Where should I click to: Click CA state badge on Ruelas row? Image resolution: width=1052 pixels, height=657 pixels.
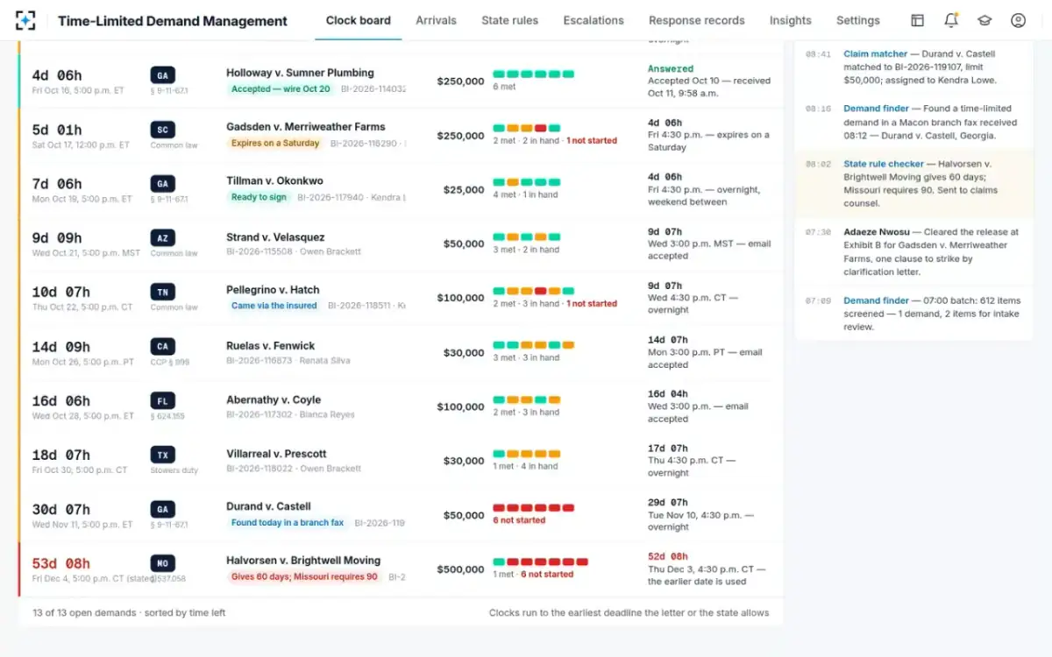tap(163, 347)
